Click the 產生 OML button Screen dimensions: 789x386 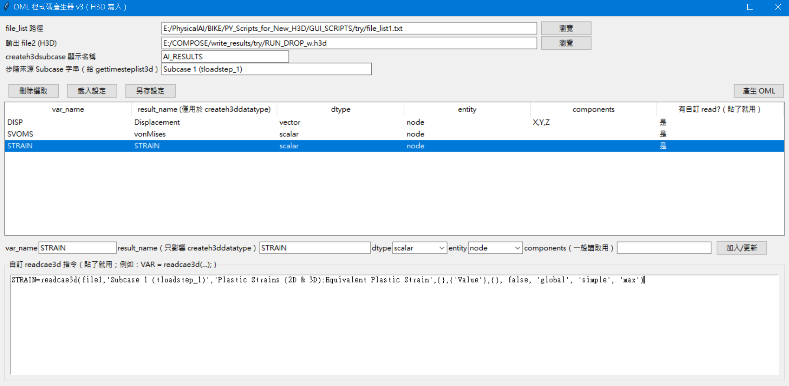coord(758,91)
